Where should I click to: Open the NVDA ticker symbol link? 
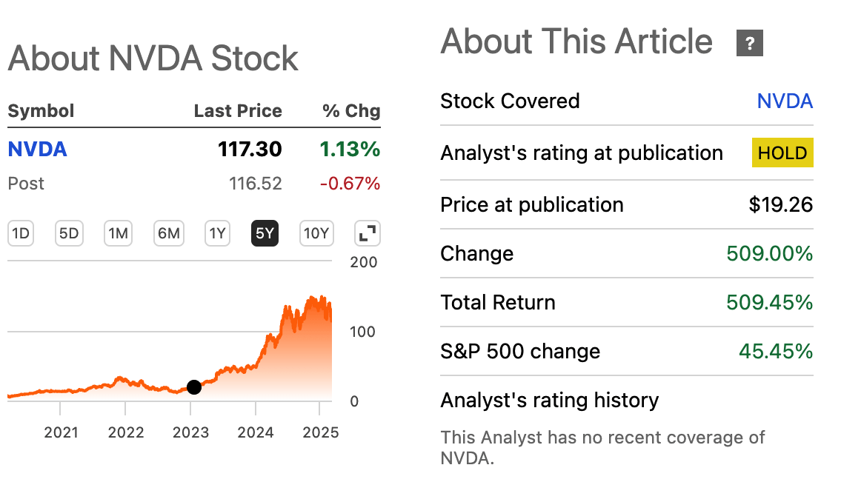(37, 149)
